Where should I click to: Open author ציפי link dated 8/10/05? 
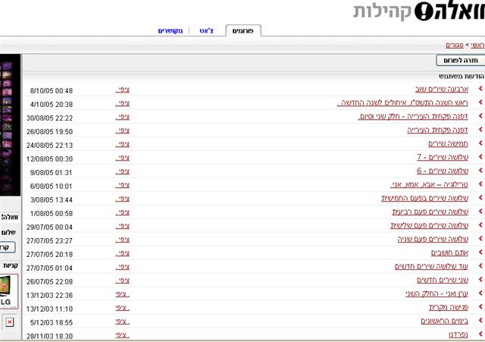point(122,90)
